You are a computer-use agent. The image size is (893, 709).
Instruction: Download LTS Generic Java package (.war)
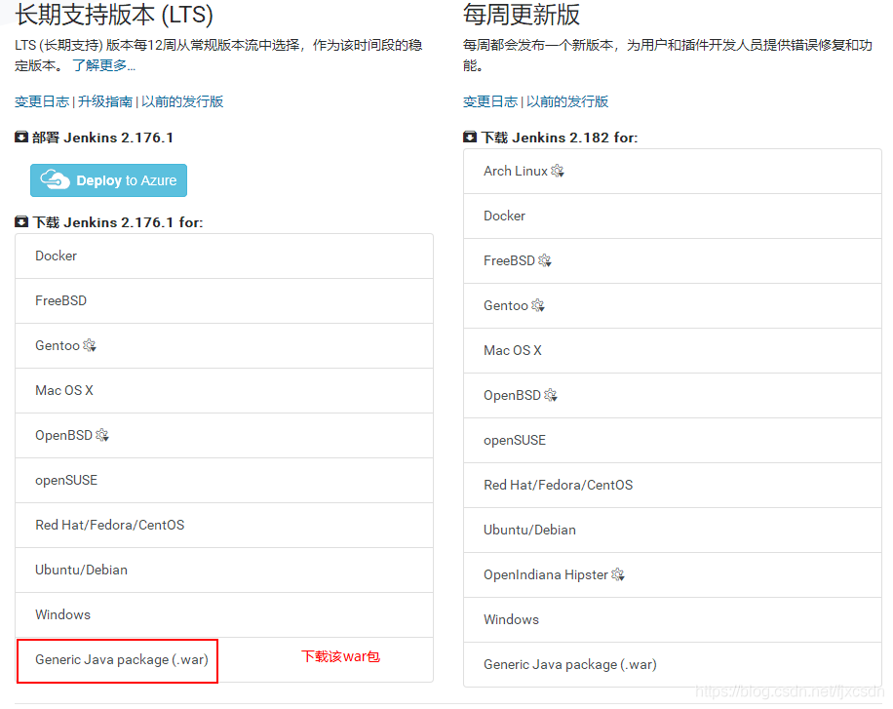(224, 660)
